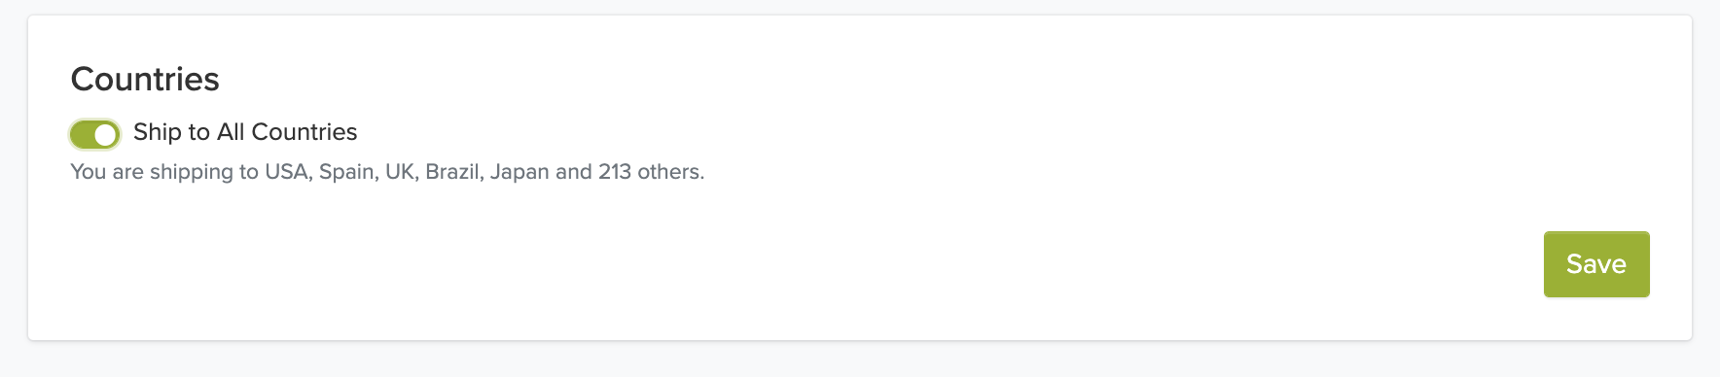Disable shipping to all countries
Screen dimensions: 1720x377
click(x=94, y=134)
